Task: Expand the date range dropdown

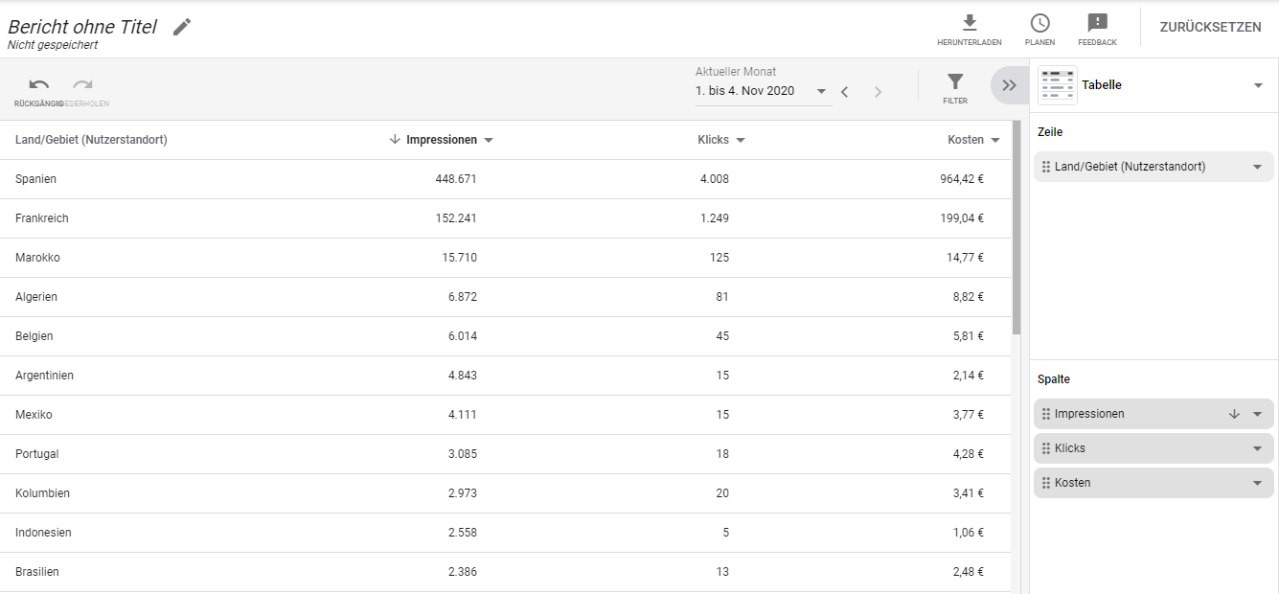Action: click(821, 92)
